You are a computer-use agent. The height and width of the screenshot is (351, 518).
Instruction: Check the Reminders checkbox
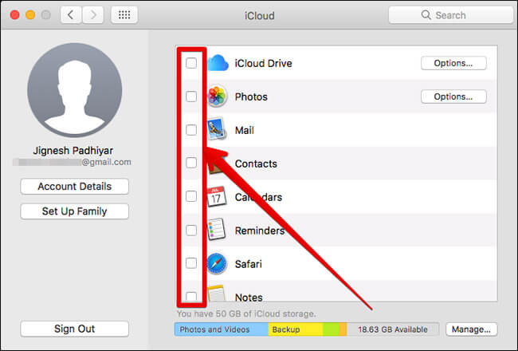coord(191,231)
